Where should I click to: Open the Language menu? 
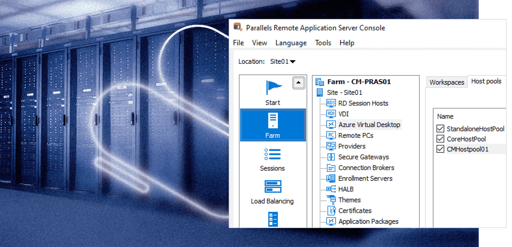pos(291,43)
